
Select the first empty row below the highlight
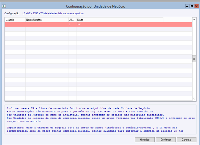100,29
